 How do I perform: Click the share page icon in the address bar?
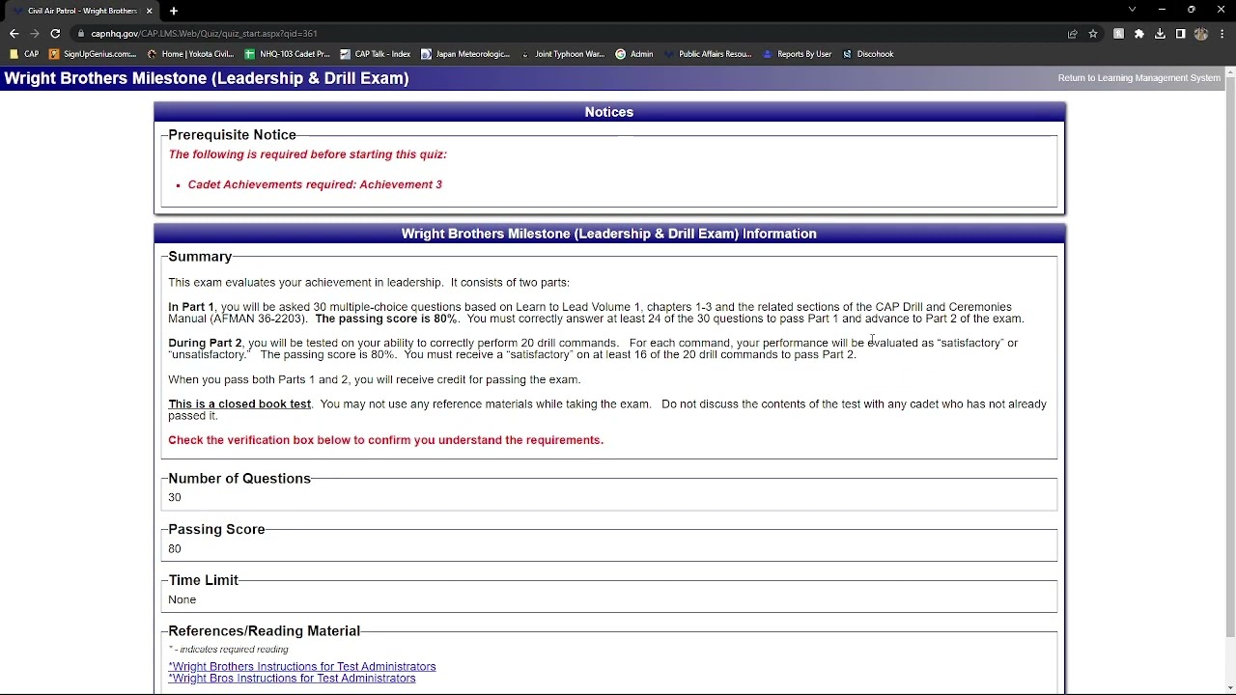click(1072, 34)
